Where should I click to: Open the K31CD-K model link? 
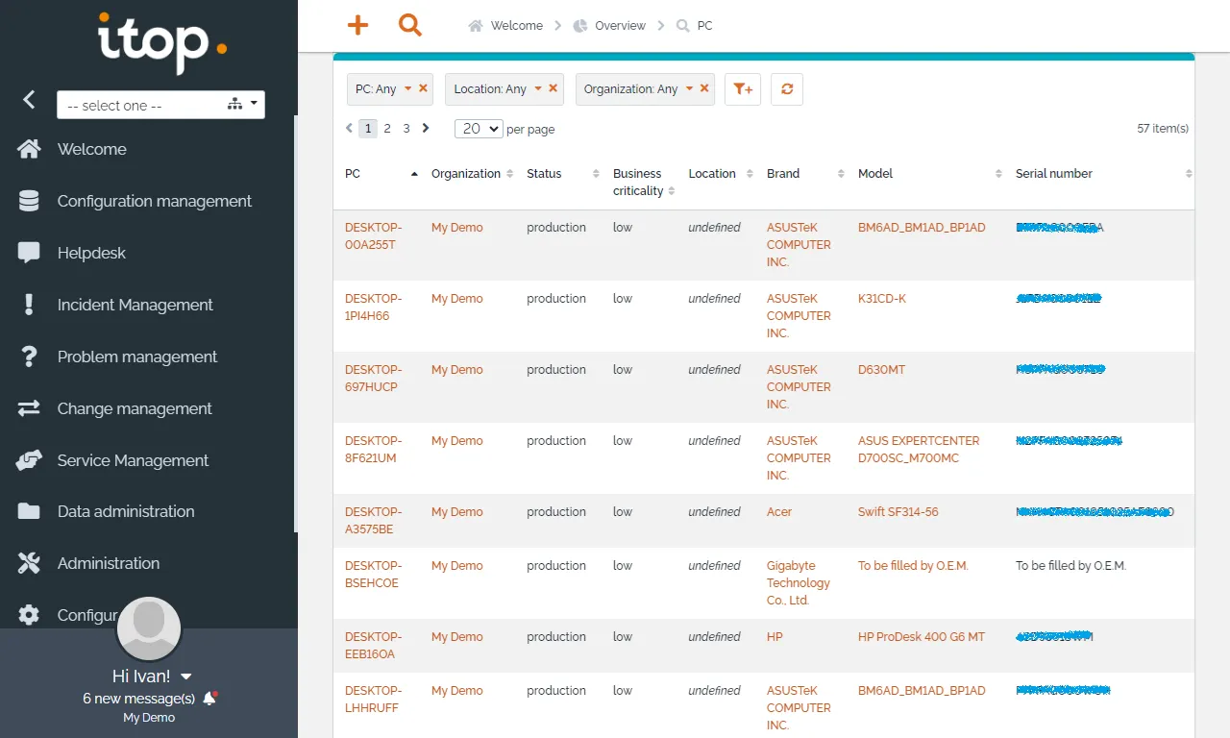tap(882, 299)
